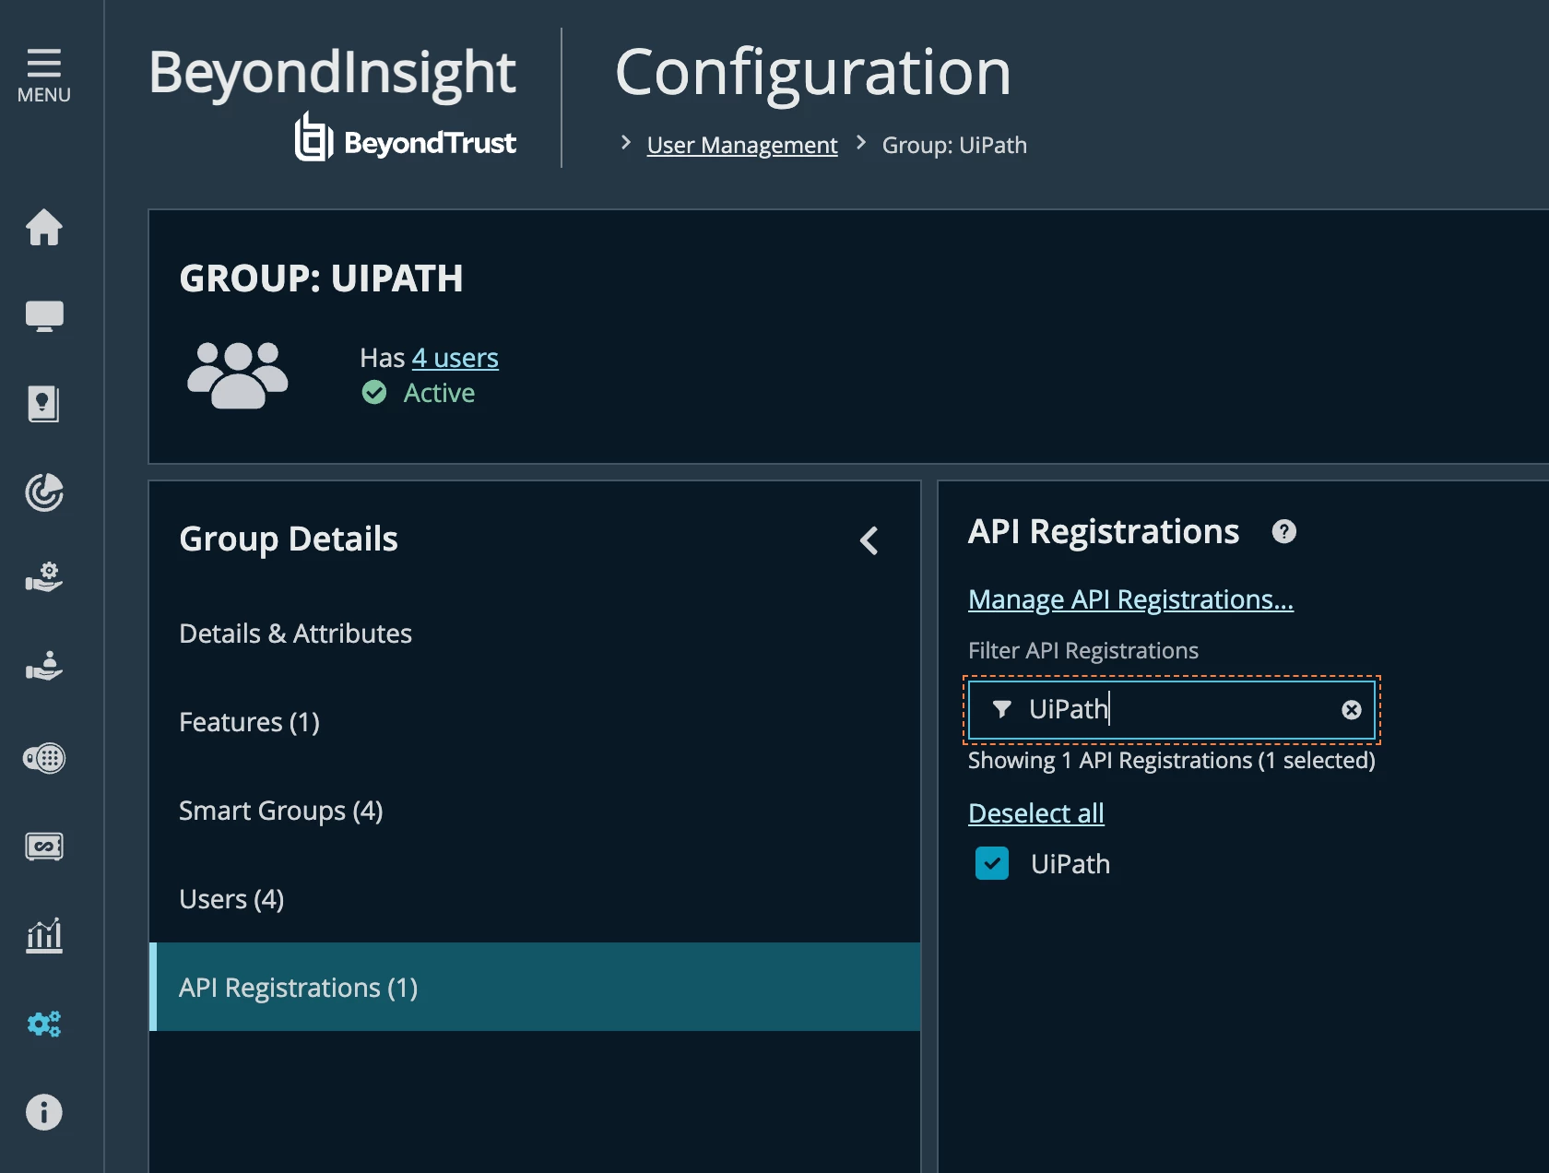Open the About info icon
Image resolution: width=1549 pixels, height=1173 pixels.
(x=43, y=1112)
